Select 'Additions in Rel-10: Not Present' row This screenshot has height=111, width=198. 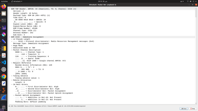coord(102,97)
